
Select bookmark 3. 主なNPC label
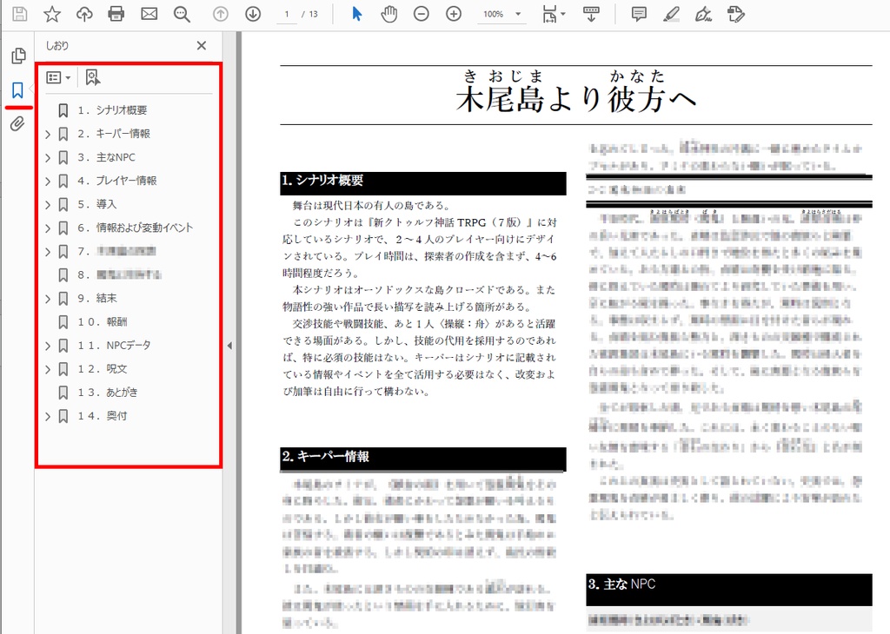pos(106,157)
